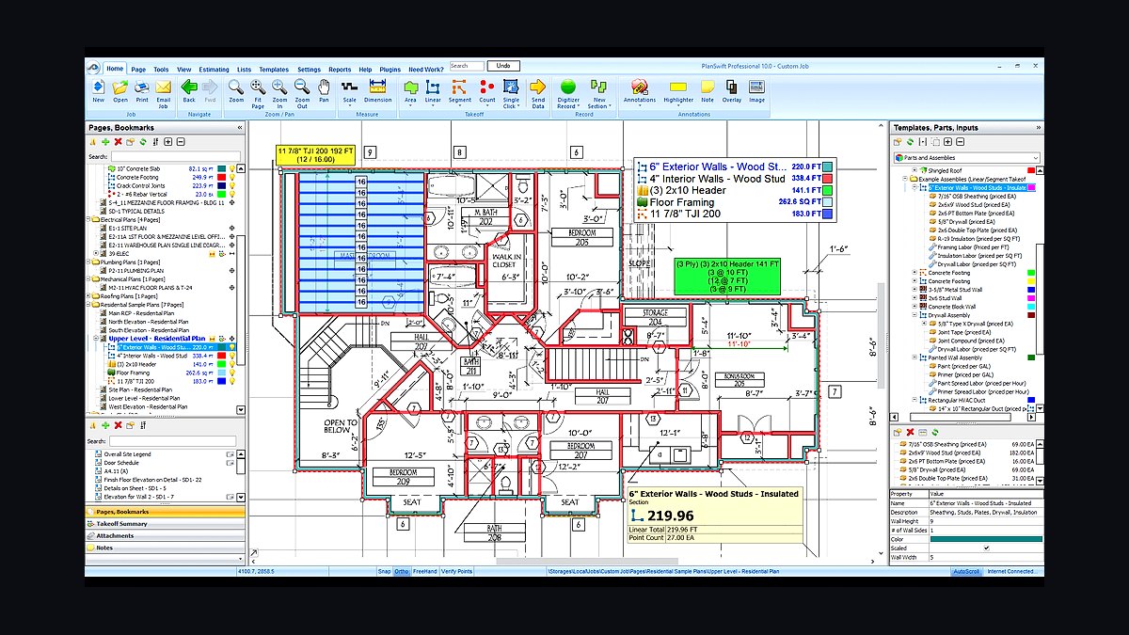Collapse the Pages, Bookmarks panel chevron
This screenshot has height=635, width=1129.
point(239,127)
